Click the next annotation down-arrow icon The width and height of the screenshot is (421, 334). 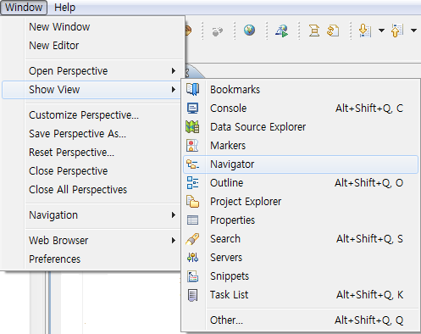point(365,31)
